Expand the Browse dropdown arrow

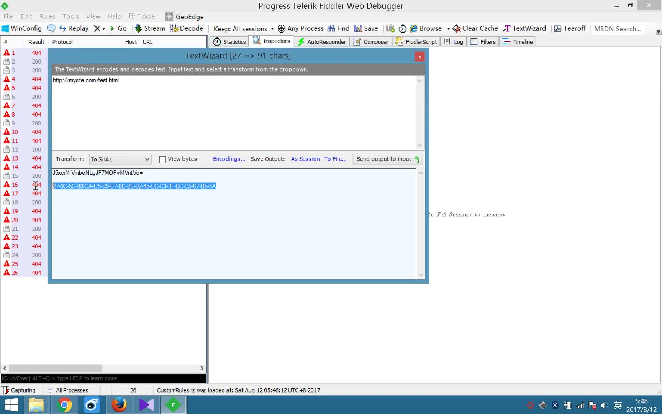point(448,29)
